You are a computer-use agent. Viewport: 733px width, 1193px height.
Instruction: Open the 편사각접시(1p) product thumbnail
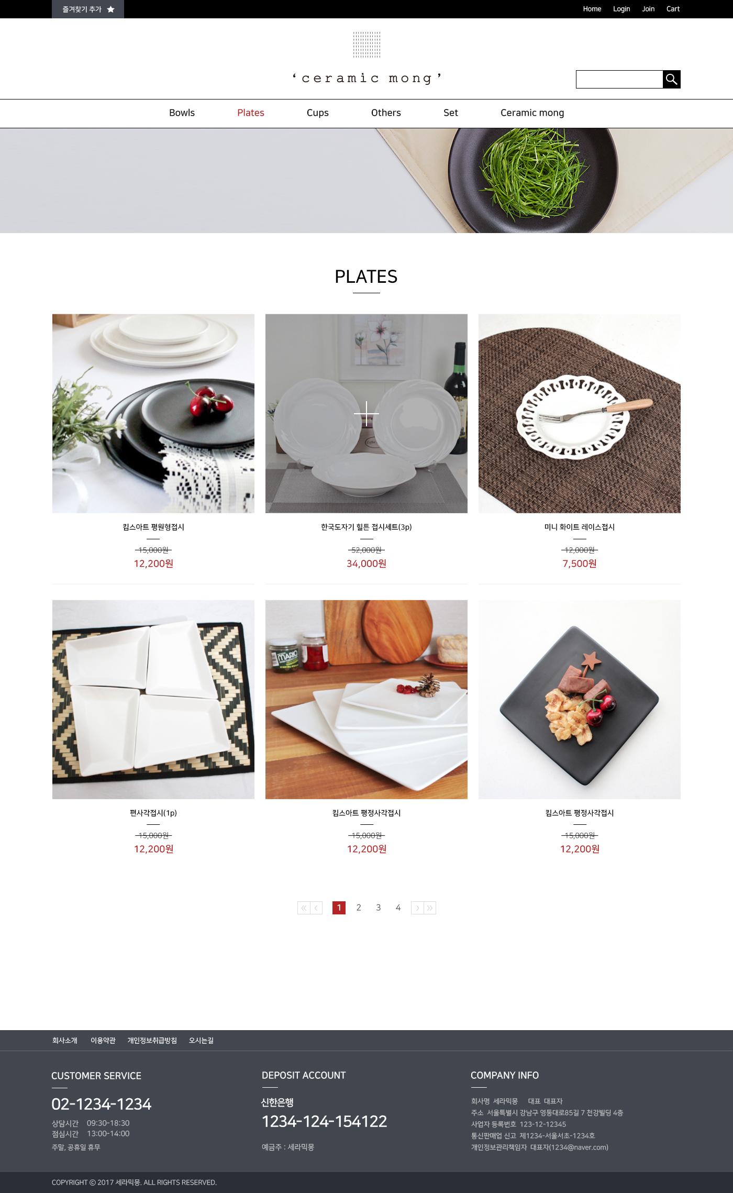[153, 699]
